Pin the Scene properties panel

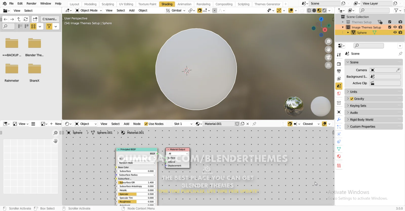[400, 54]
